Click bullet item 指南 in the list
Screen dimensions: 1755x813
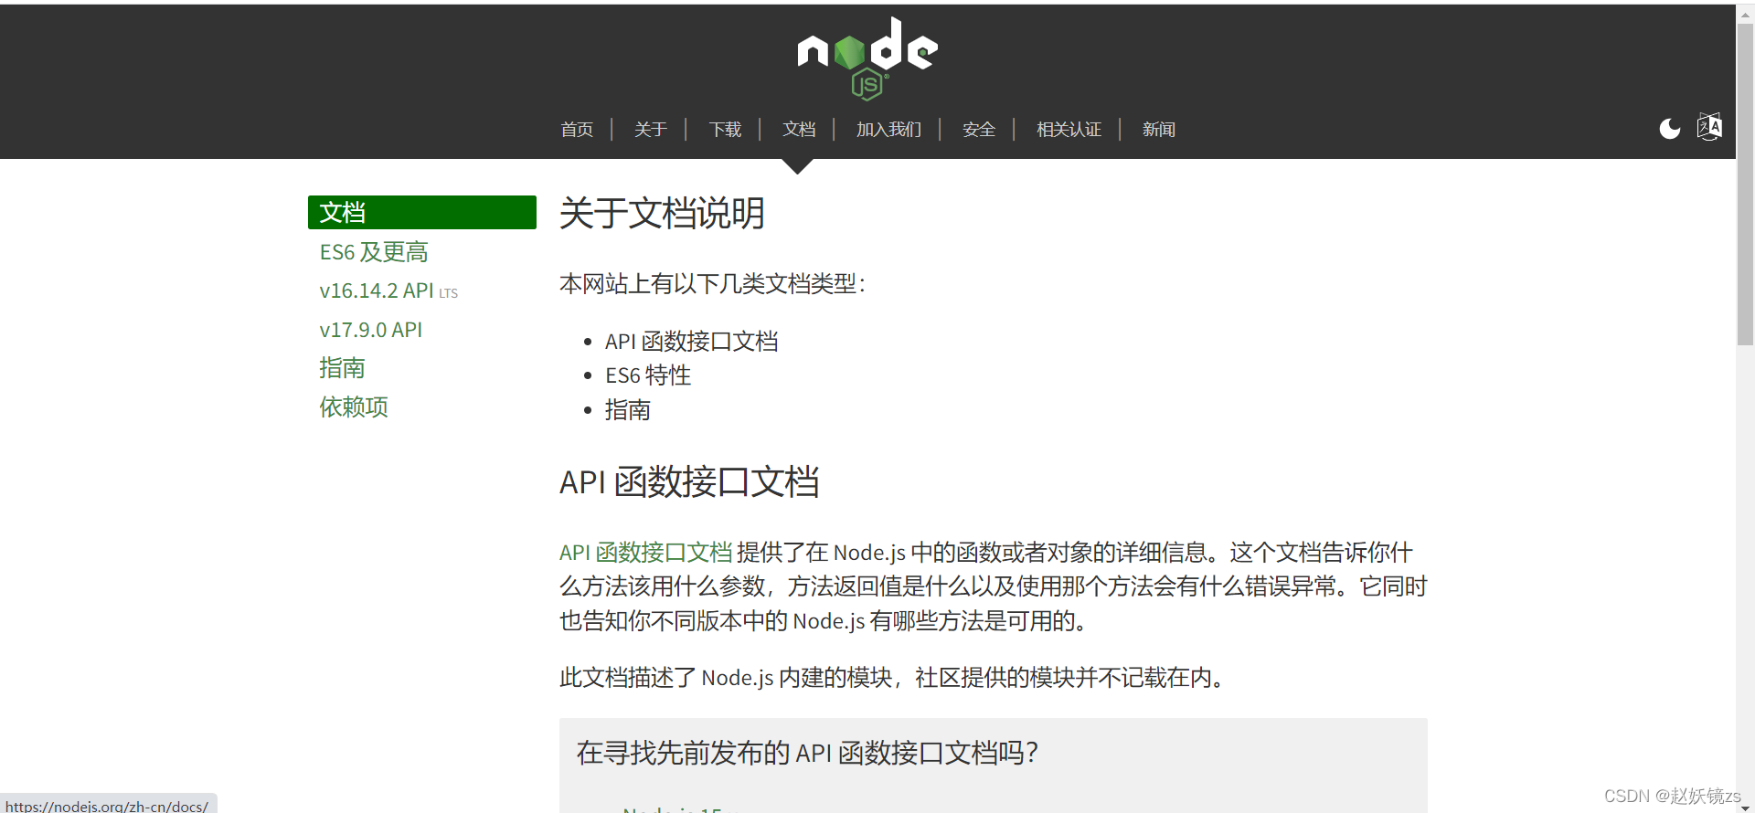pos(628,410)
